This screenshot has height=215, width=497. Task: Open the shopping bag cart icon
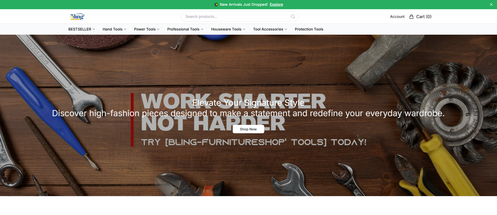coord(411,17)
